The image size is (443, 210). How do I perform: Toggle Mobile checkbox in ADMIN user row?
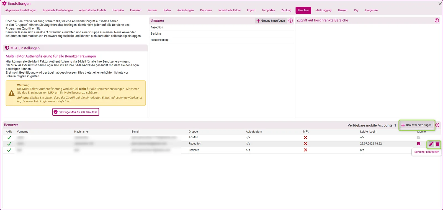click(419, 137)
